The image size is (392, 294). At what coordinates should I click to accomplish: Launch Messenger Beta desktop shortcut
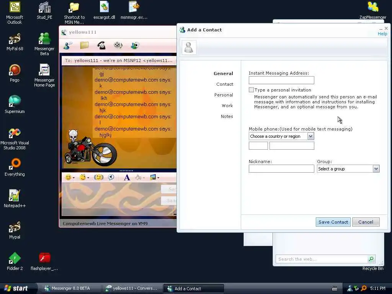(44, 44)
